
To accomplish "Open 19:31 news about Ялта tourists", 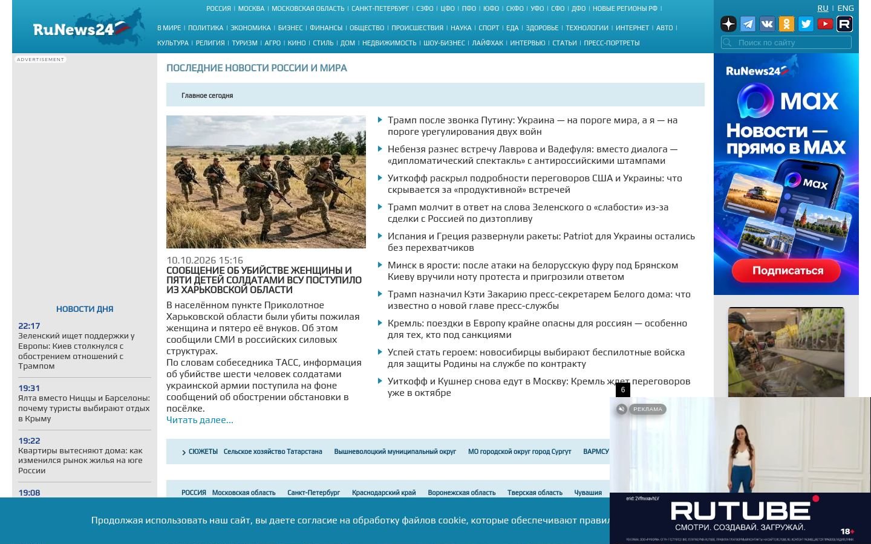I will pos(84,408).
